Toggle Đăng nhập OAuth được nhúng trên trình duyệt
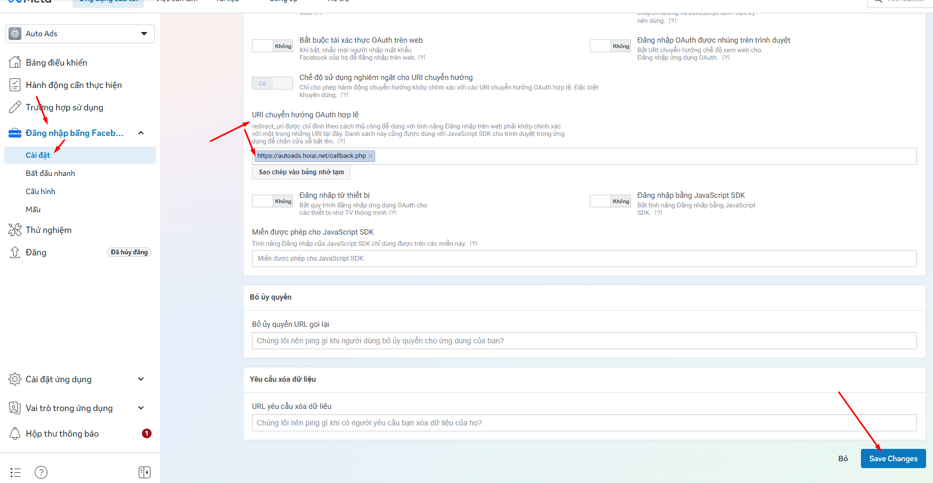 click(x=610, y=46)
